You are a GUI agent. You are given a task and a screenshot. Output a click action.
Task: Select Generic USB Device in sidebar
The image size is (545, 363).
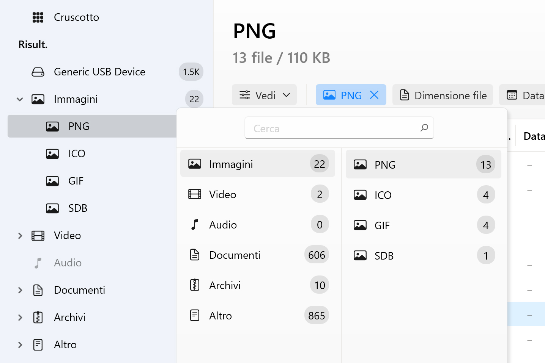106,72
